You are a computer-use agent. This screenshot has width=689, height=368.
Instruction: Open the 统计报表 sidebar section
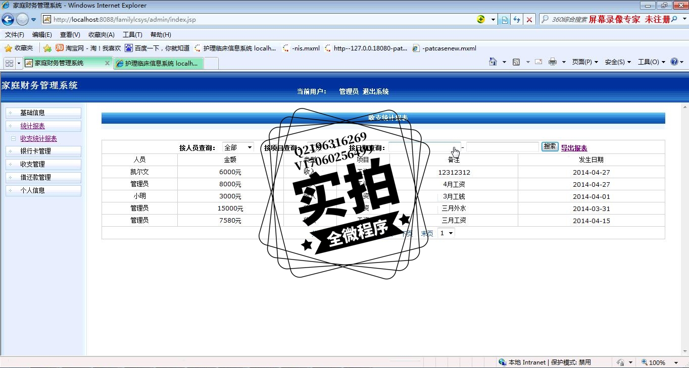coord(43,126)
